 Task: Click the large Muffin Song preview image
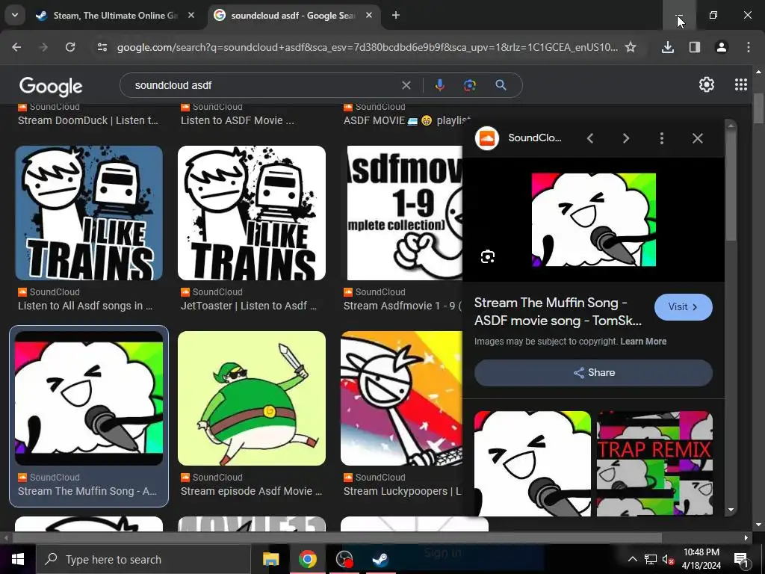[594, 220]
